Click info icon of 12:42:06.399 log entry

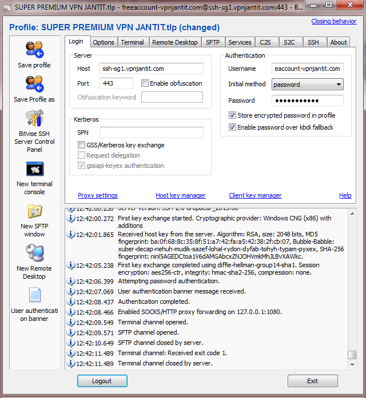click(x=71, y=282)
